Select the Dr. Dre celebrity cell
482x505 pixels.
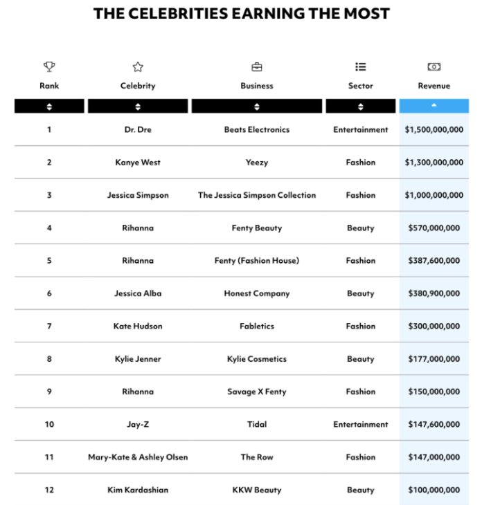click(138, 129)
